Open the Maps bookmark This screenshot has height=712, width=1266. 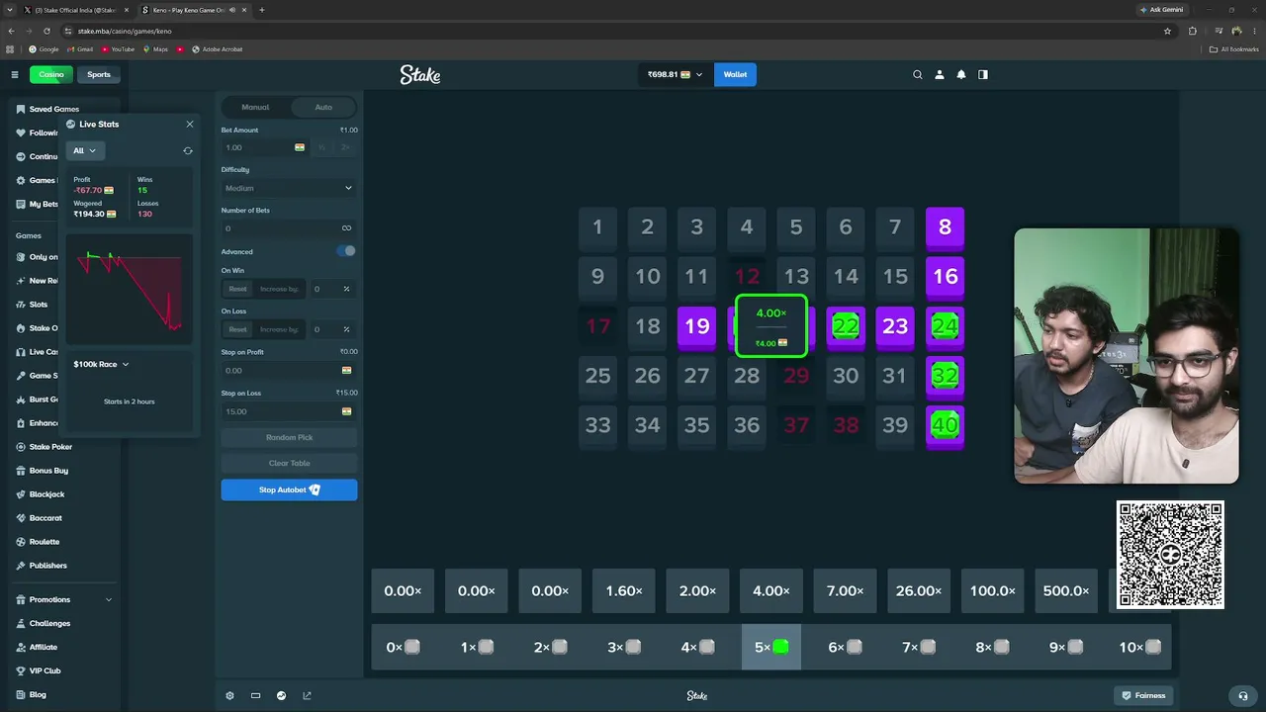point(155,48)
